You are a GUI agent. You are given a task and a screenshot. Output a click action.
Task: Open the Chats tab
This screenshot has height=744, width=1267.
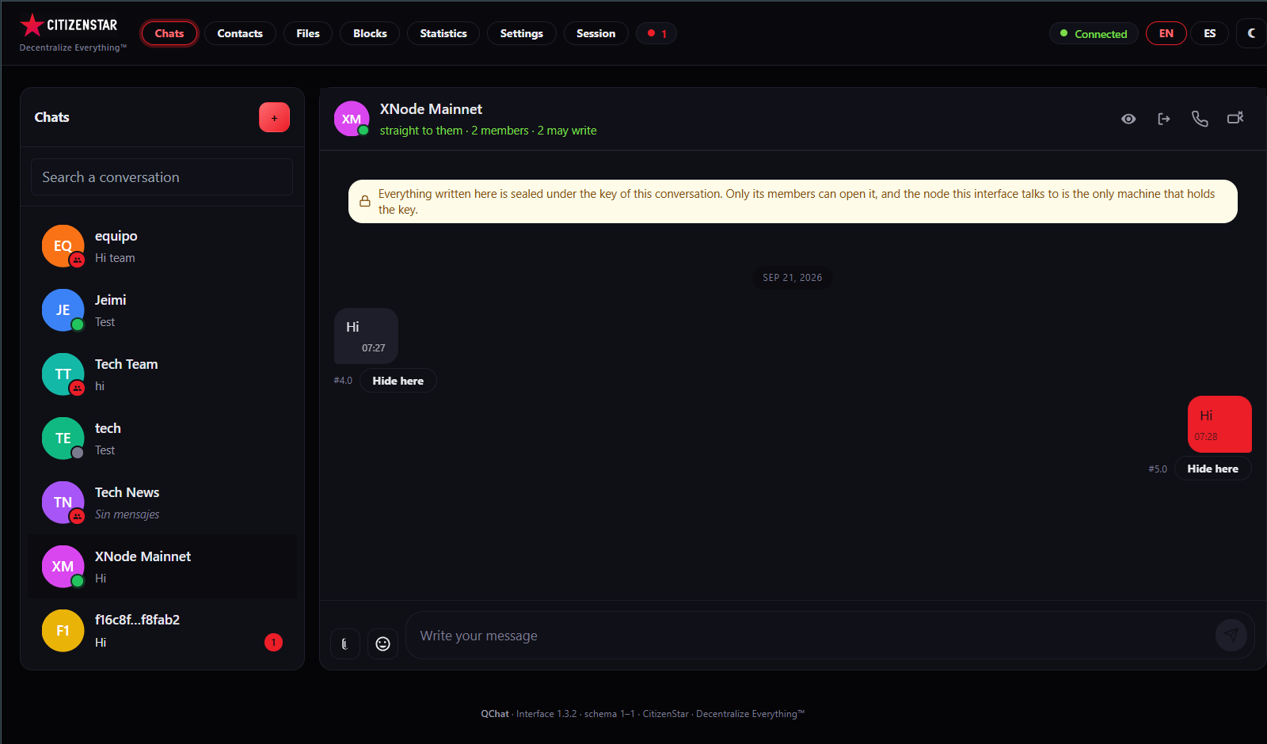pos(169,33)
